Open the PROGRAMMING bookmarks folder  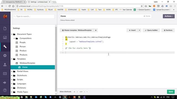[x=9, y=10]
